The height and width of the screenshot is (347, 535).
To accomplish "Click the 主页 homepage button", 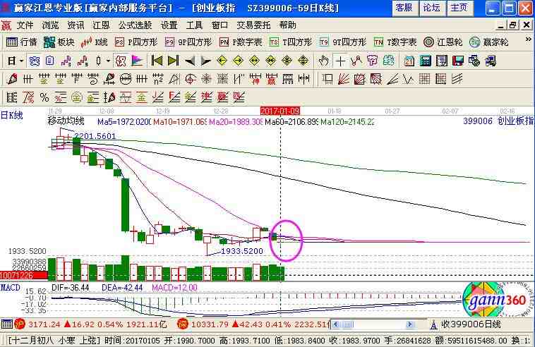I will pyautogui.click(x=458, y=8).
